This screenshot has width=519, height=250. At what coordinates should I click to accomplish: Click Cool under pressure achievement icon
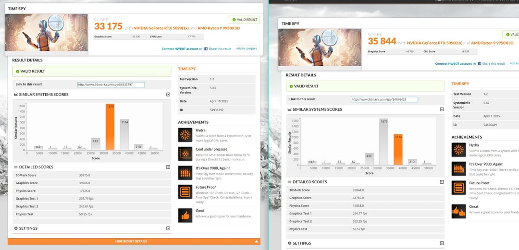[185, 154]
